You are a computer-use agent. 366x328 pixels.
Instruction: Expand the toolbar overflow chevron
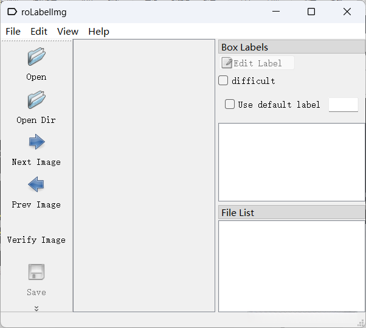pyautogui.click(x=36, y=309)
